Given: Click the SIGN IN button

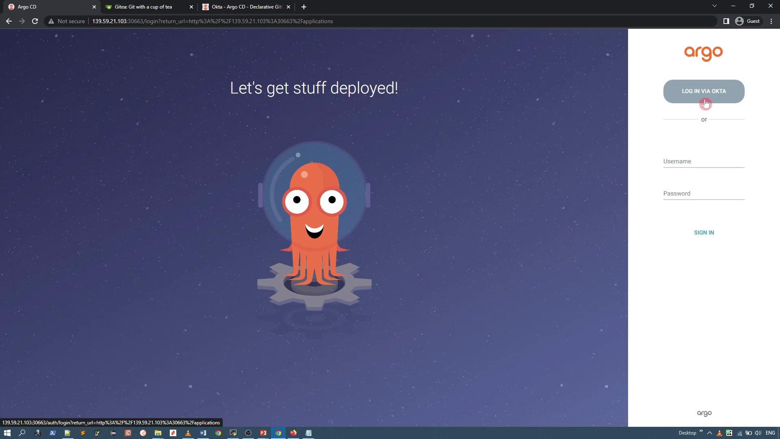Looking at the screenshot, I should coord(704,233).
